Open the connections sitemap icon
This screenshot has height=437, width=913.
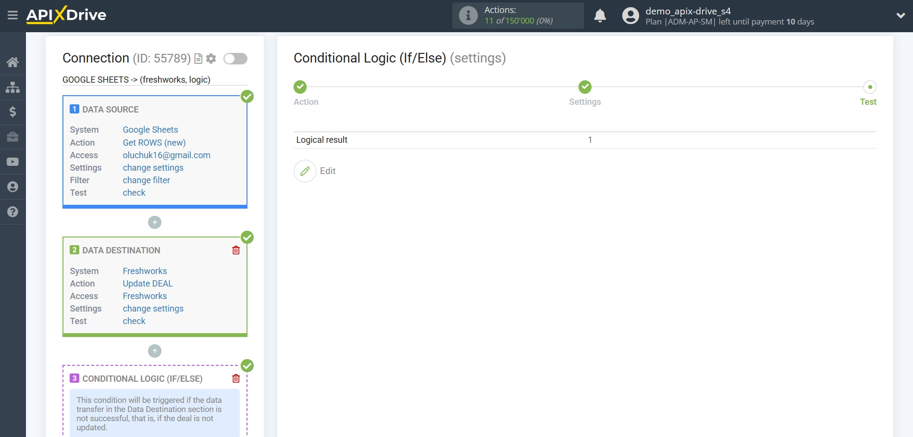(x=13, y=87)
